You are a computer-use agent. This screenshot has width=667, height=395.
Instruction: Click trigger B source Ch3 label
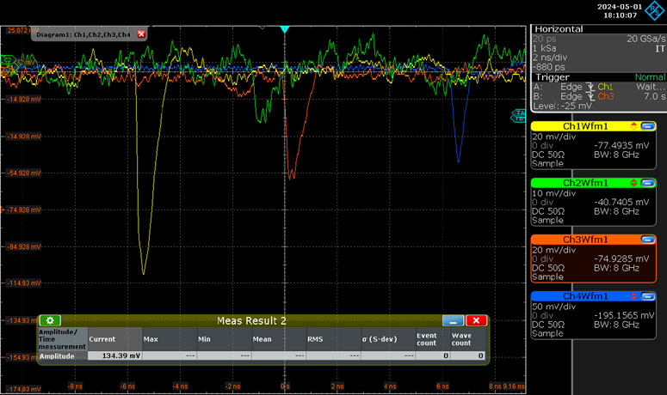click(x=606, y=97)
